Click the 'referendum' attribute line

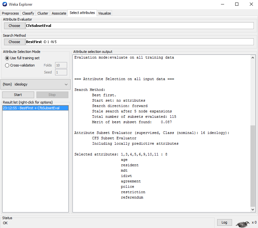pyautogui.click(x=132, y=198)
